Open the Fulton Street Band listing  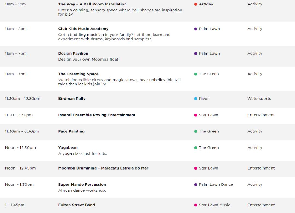coord(76,205)
